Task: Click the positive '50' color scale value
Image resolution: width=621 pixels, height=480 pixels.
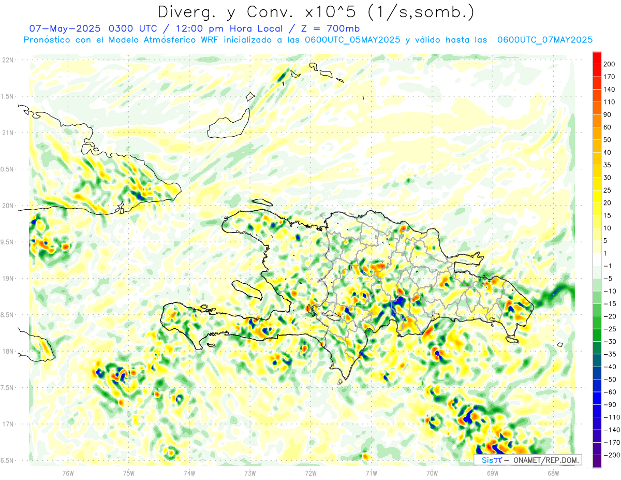Action: click(x=608, y=140)
